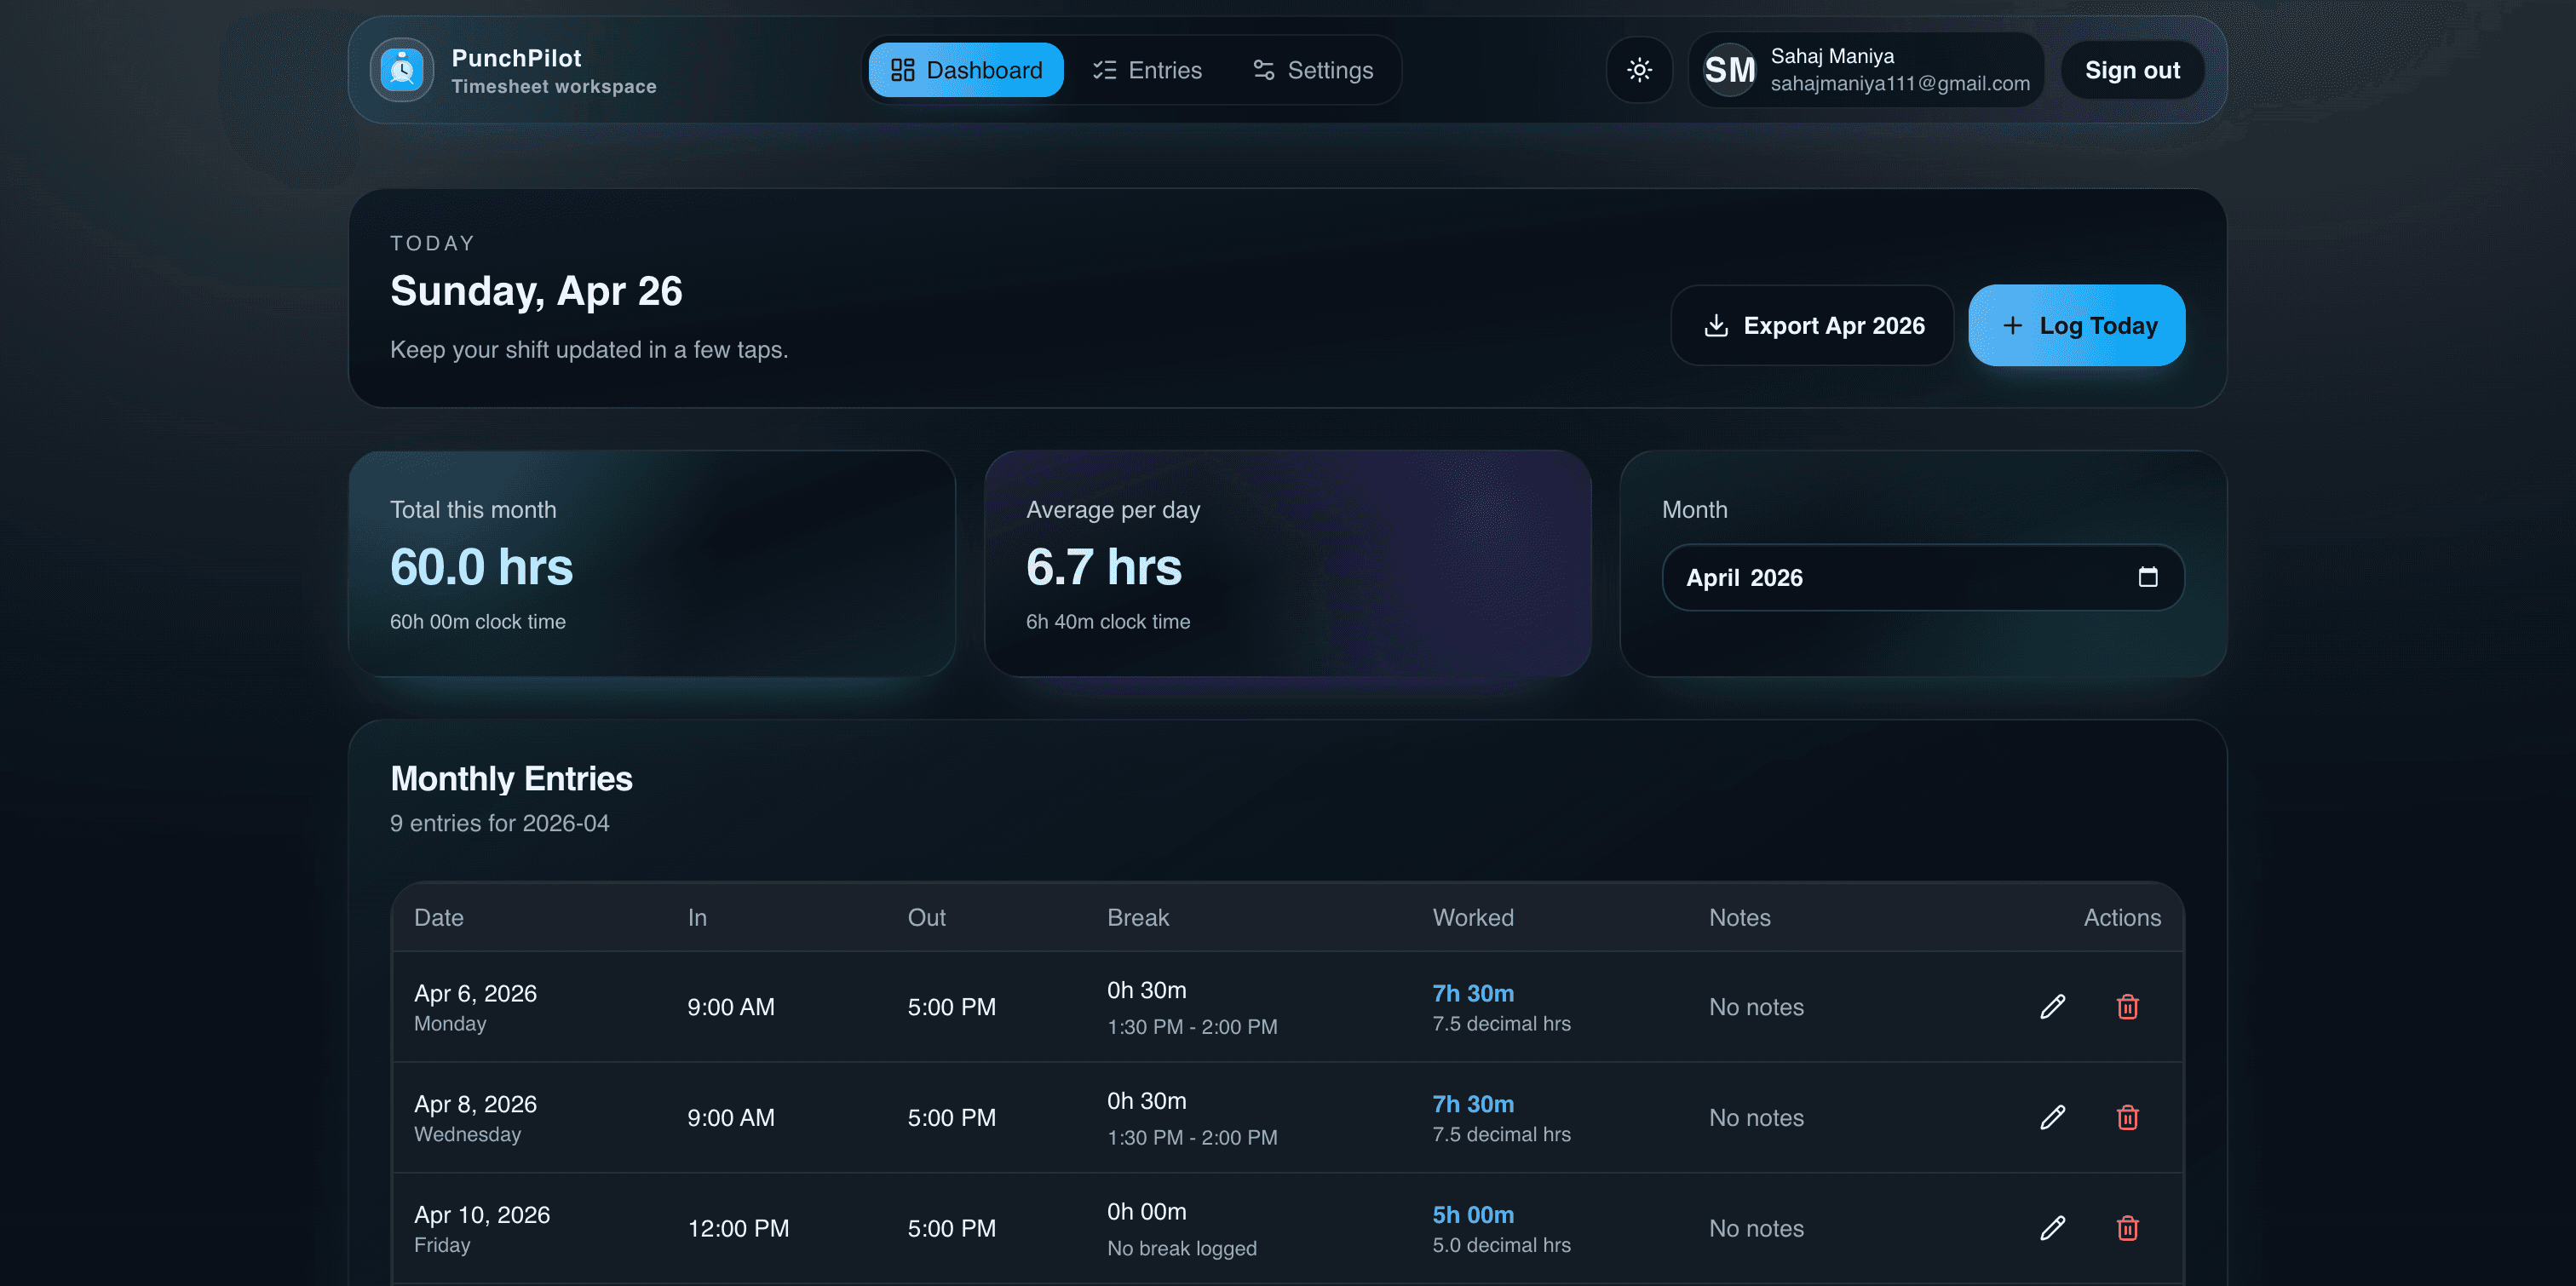Edit the Apr 8, 2026 entry
This screenshot has width=2576, height=1286.
2052,1118
